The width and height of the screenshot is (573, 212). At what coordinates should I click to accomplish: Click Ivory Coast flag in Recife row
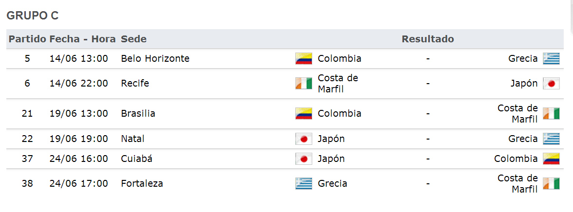pyautogui.click(x=304, y=84)
